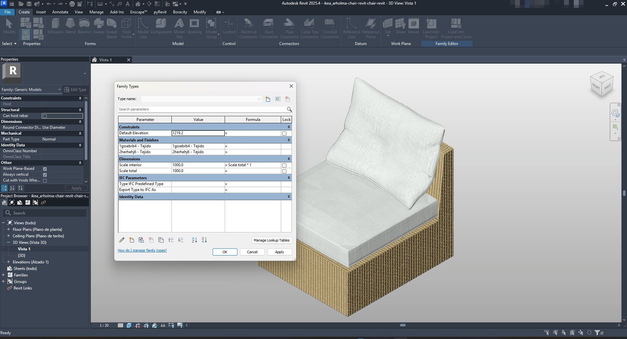The height and width of the screenshot is (339, 627).
Task: Toggle the Scale interior lock checkbox
Action: [284, 165]
